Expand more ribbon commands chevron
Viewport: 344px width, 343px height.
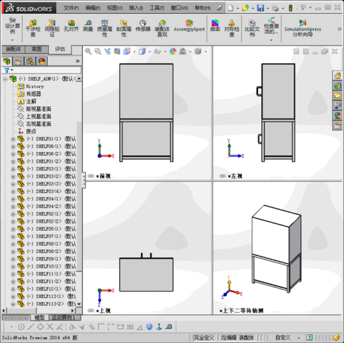[339, 29]
